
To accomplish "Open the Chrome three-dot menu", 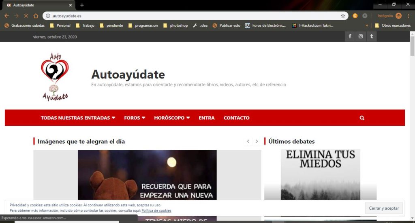I will (409, 16).
